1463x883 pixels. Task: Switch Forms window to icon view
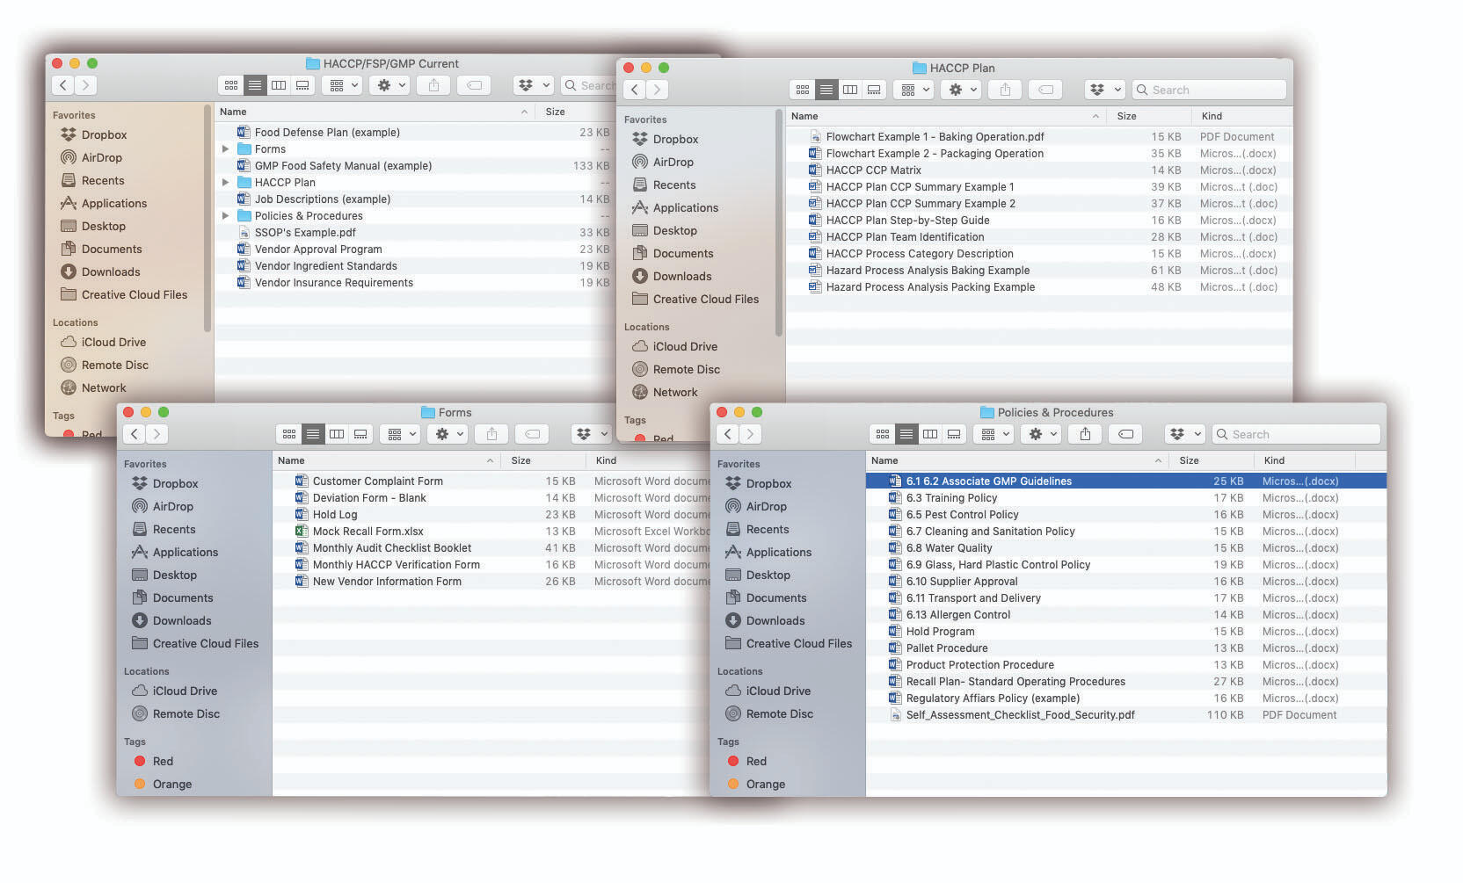click(289, 434)
